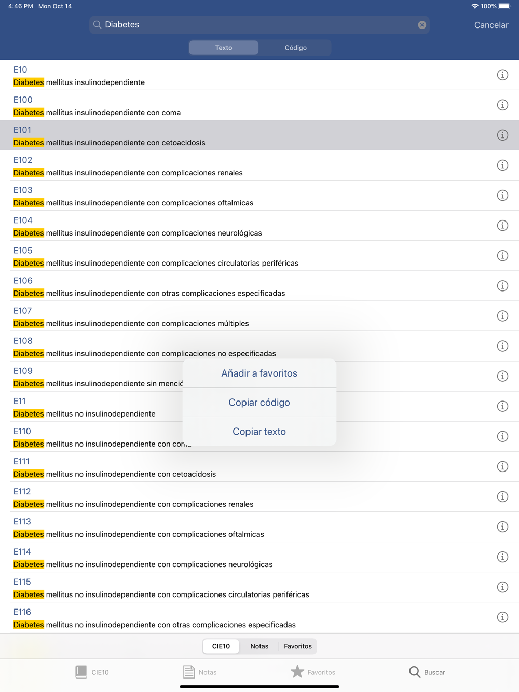
Task: Select row E102 complicaciones renales
Action: click(259, 165)
